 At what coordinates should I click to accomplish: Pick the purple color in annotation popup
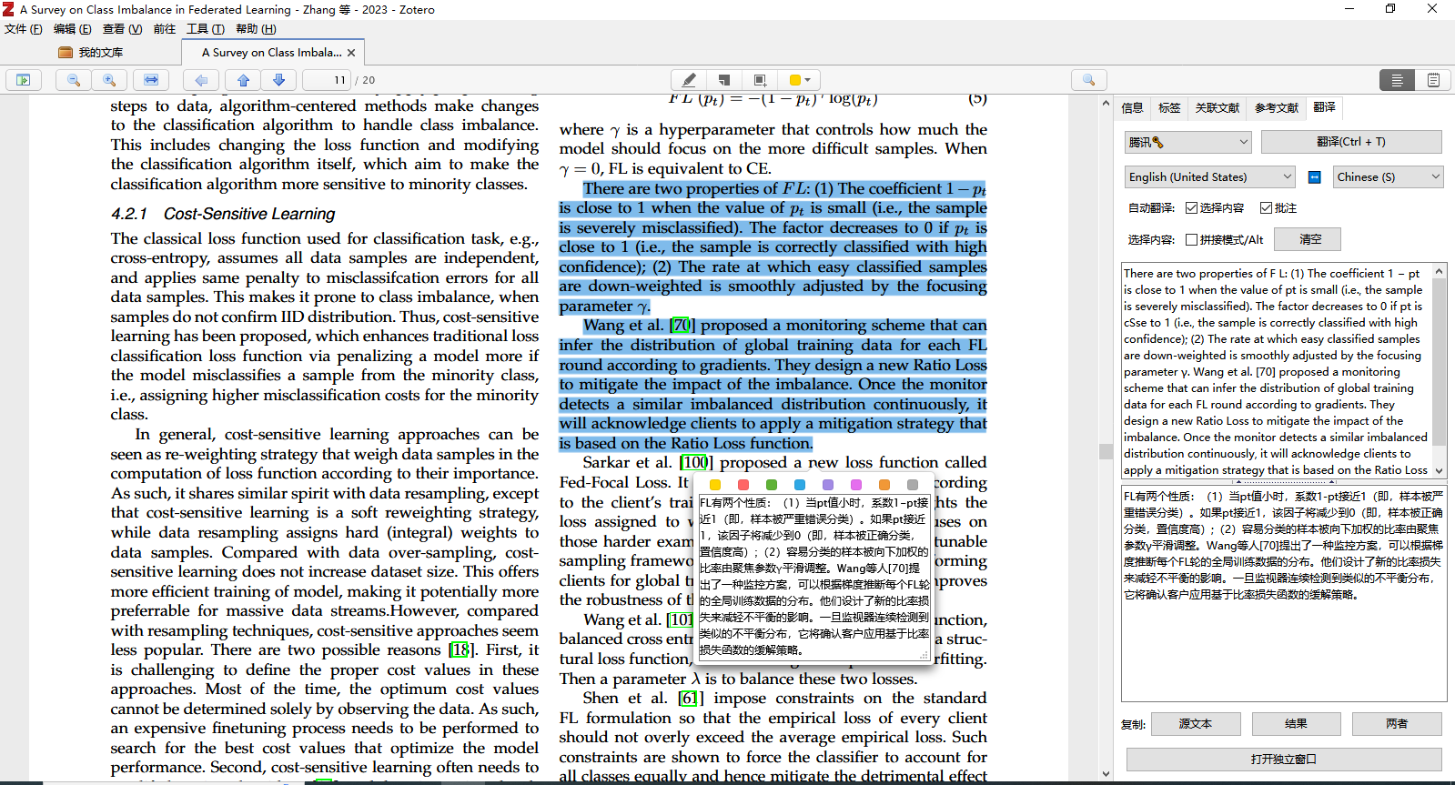point(828,485)
